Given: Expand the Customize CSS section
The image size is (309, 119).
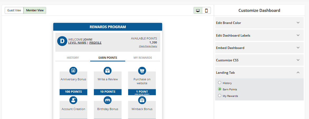Looking at the screenshot, I should pyautogui.click(x=259, y=60).
